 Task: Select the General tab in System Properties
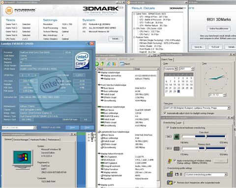(x=8, y=140)
